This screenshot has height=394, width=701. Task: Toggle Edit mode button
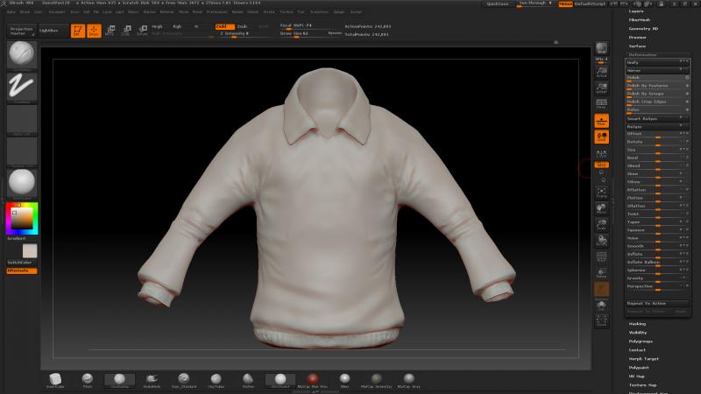(78, 31)
